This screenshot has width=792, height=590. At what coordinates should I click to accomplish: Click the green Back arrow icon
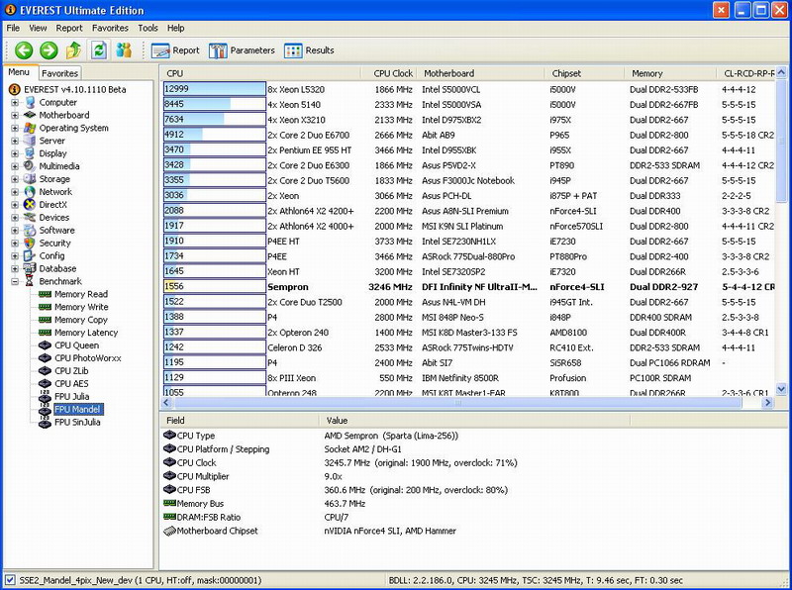coord(24,50)
